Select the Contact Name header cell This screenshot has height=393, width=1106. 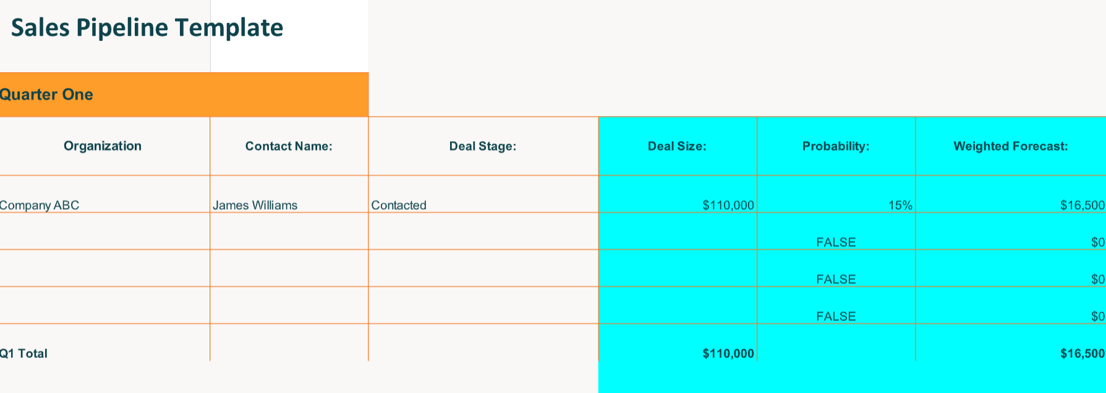(289, 146)
